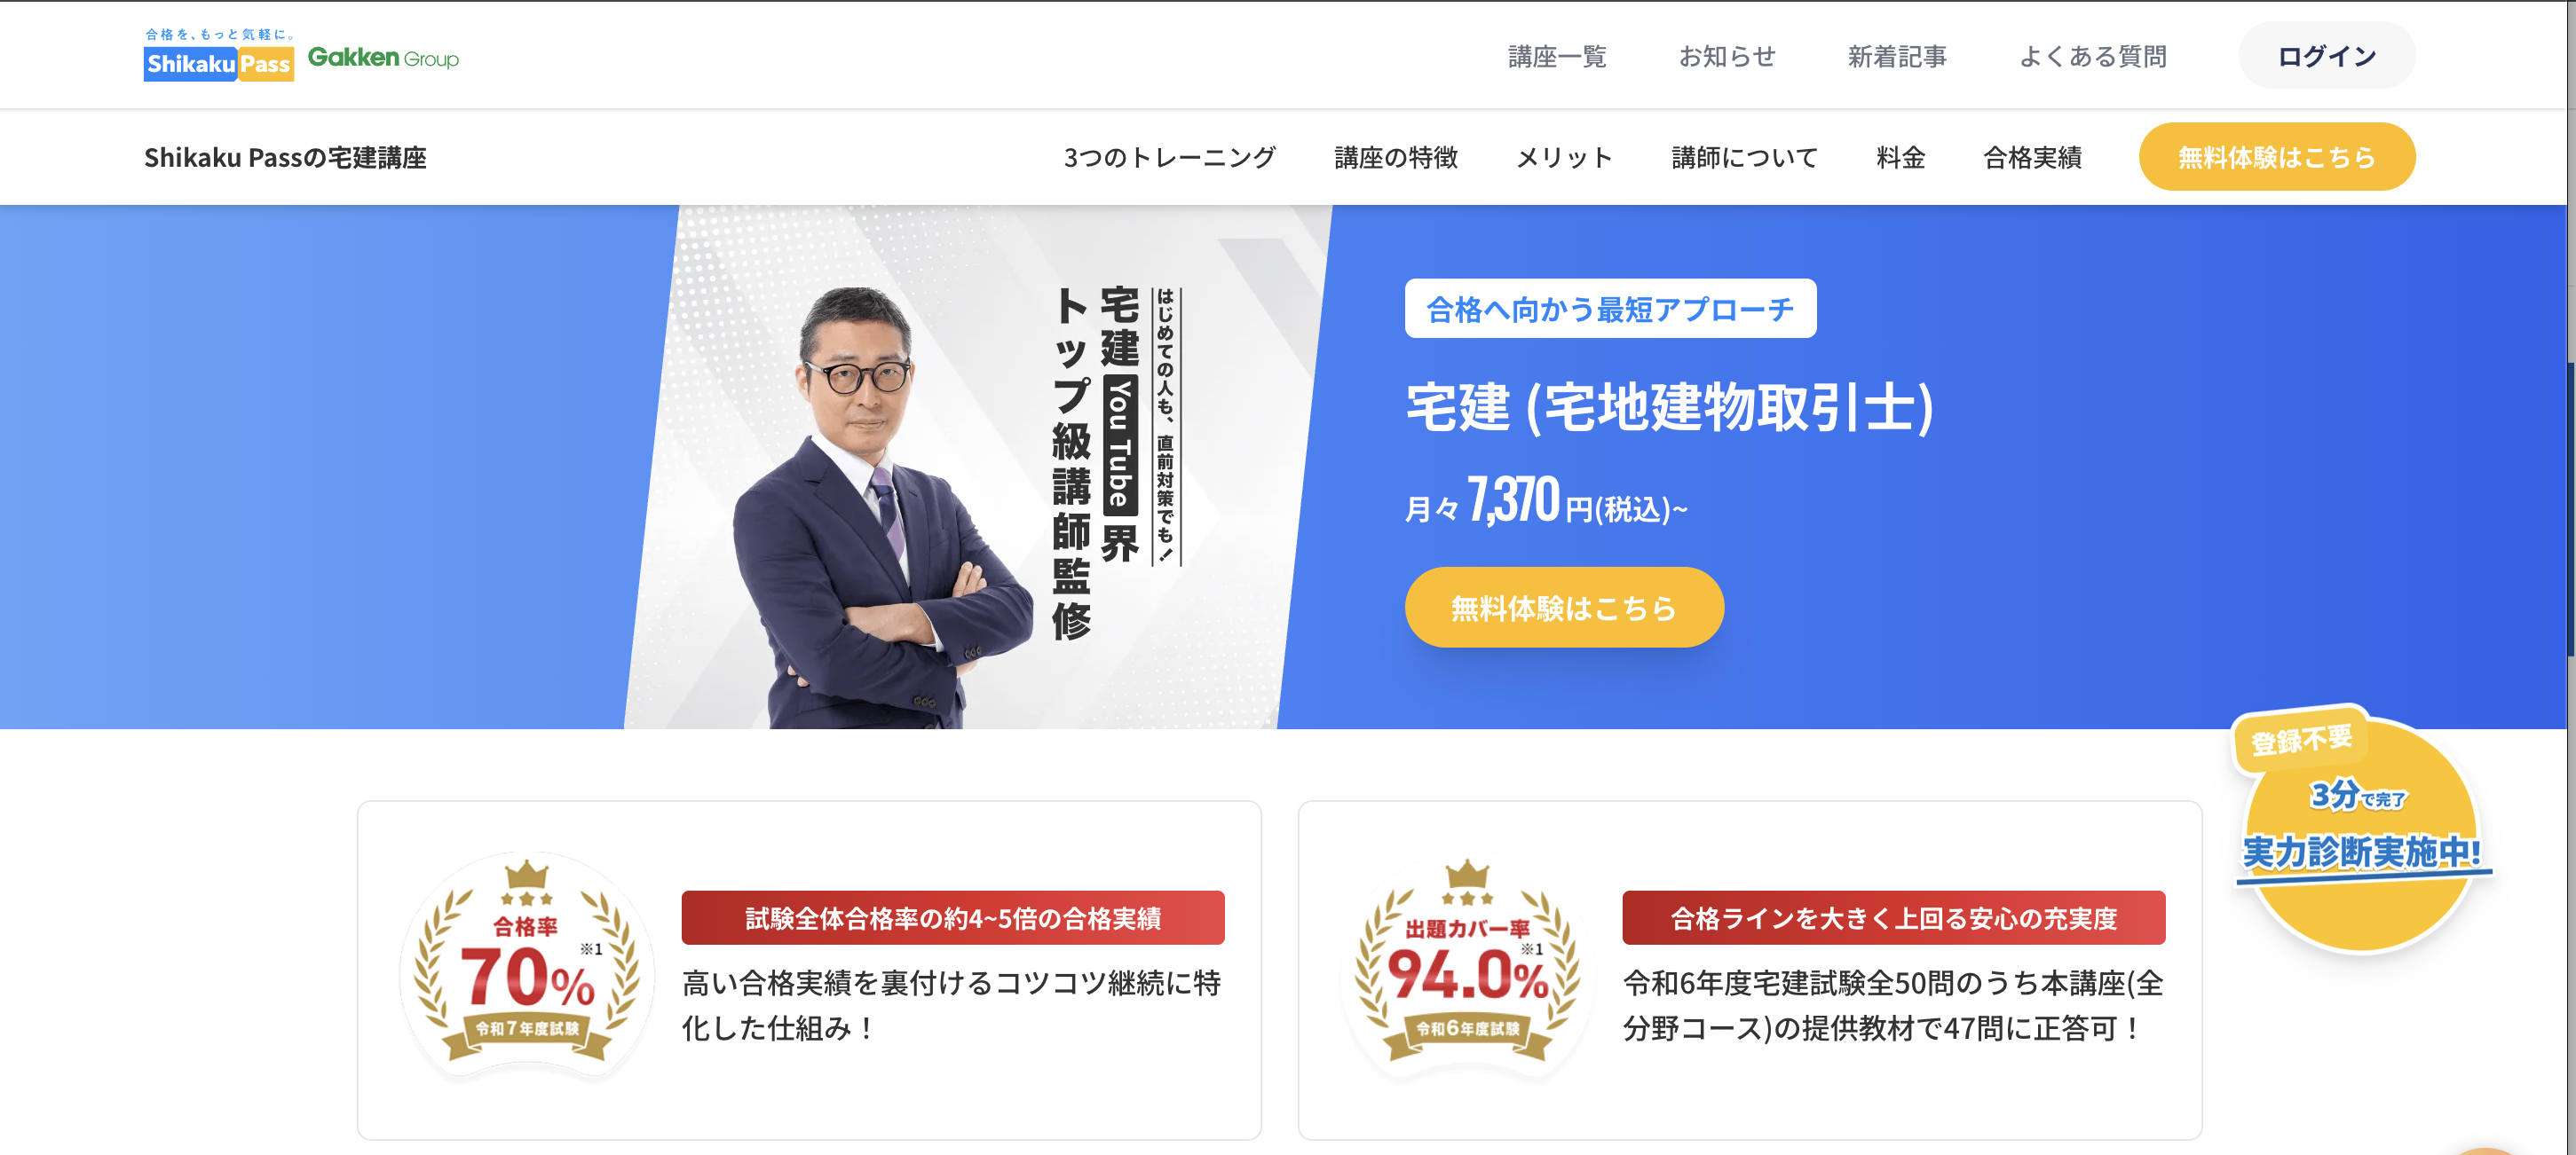Click the Gakken Group logo
The height and width of the screenshot is (1155, 2576).
383,58
